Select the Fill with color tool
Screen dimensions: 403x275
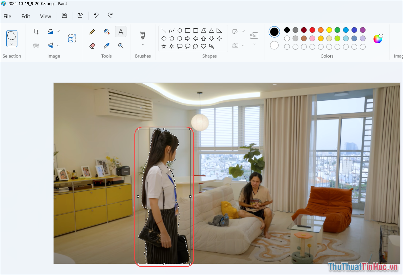107,31
